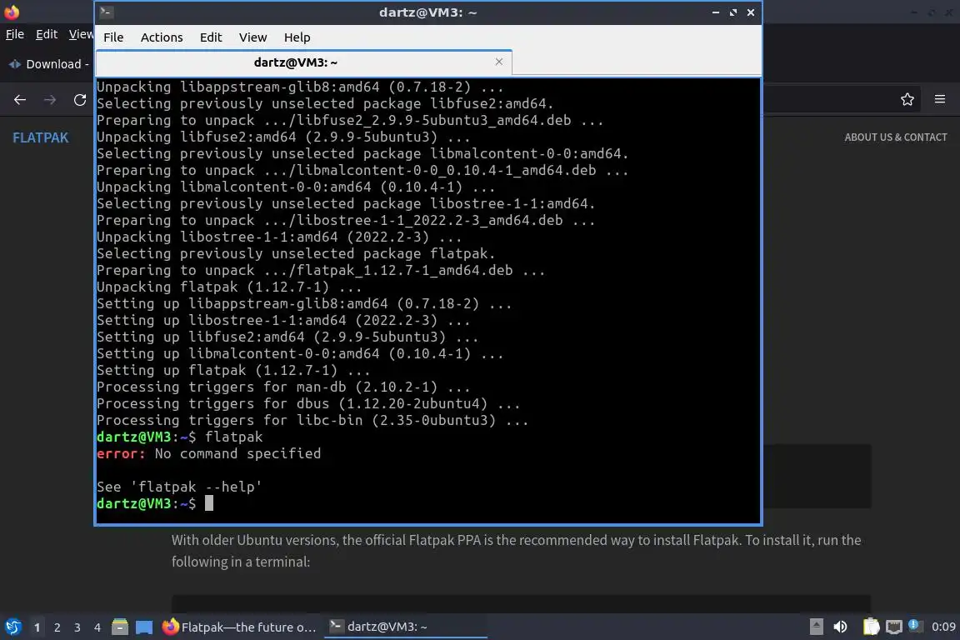Viewport: 960px width, 640px height.
Task: Close the terminal window
Action: click(751, 12)
